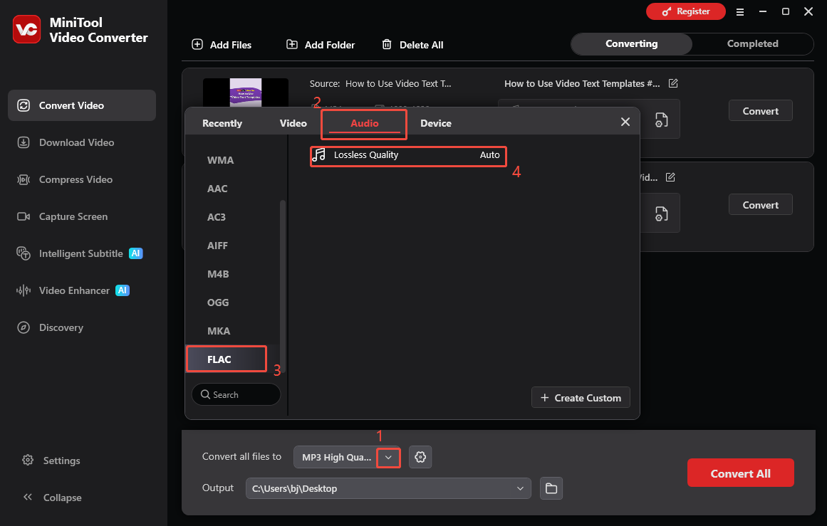Switch to the Converting tab
The image size is (827, 526).
[631, 43]
